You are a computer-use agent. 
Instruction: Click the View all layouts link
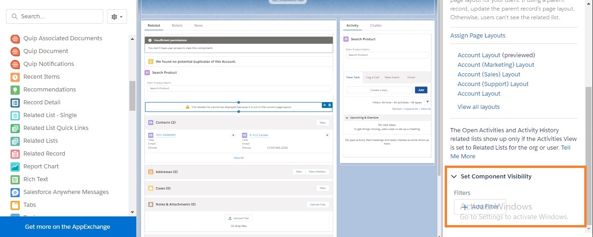479,107
